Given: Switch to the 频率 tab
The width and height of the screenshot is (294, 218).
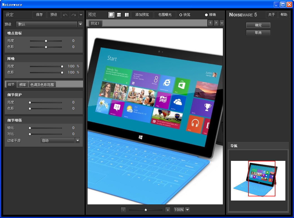Looking at the screenshot, I should pos(23,85).
